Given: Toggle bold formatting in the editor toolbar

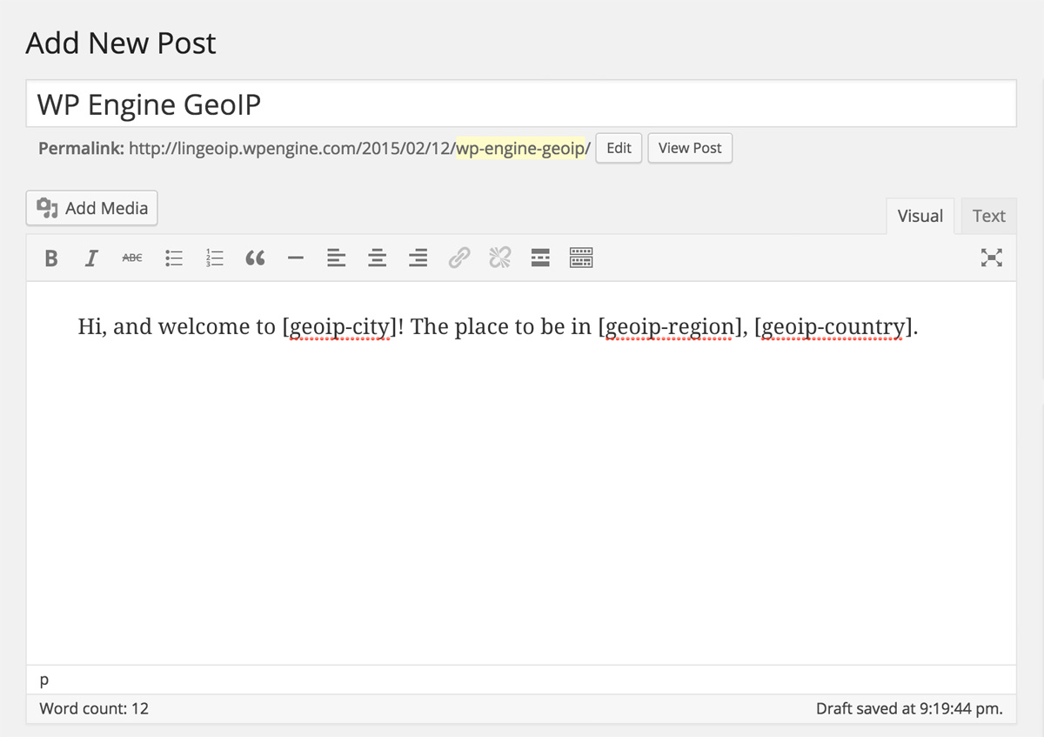Looking at the screenshot, I should [51, 258].
